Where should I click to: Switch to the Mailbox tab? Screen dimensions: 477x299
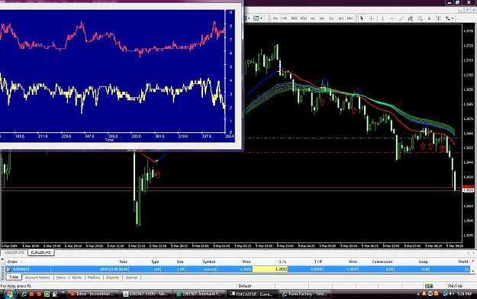point(94,278)
